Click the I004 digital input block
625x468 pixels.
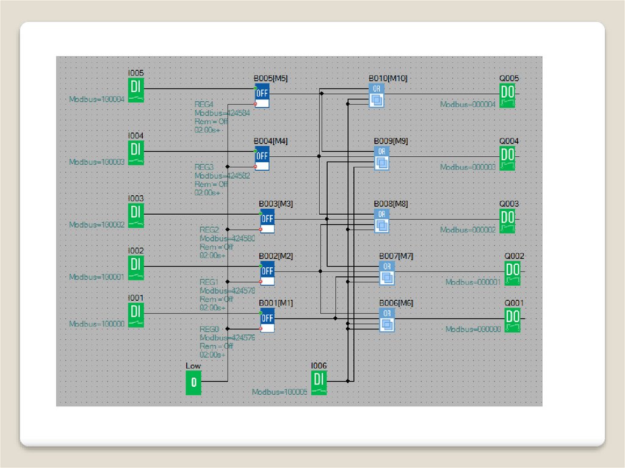pos(136,151)
